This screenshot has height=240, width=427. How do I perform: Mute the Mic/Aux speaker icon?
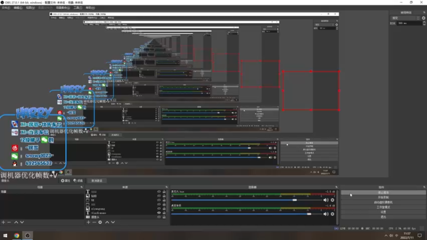326,200
